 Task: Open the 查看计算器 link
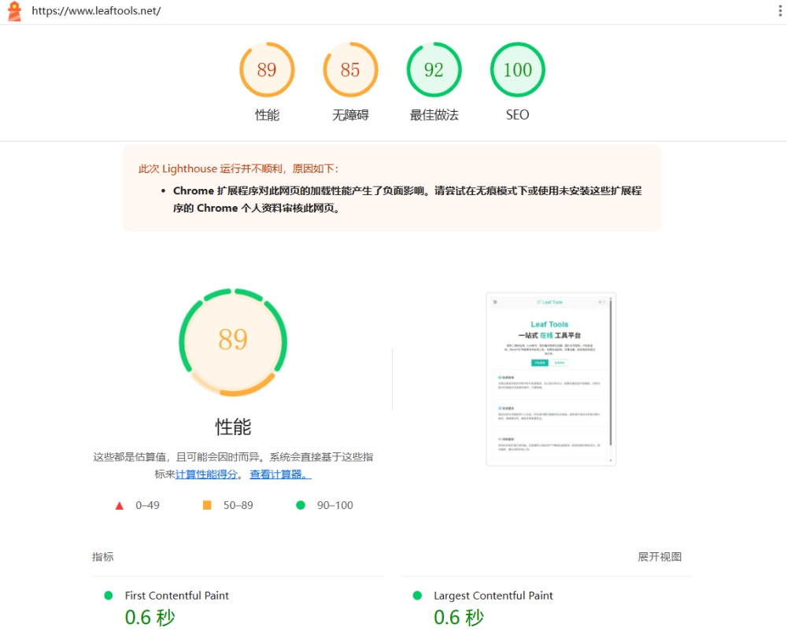pos(281,474)
